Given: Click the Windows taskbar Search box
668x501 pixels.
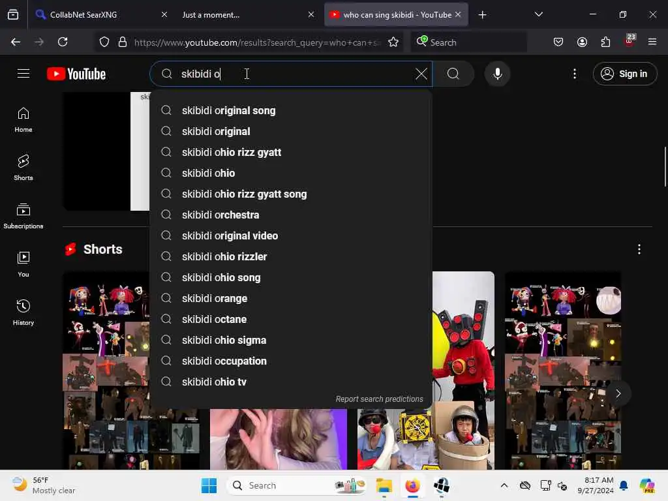Looking at the screenshot, I should tap(297, 485).
